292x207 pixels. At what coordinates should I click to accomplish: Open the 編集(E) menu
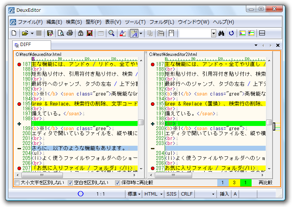pyautogui.click(x=54, y=22)
